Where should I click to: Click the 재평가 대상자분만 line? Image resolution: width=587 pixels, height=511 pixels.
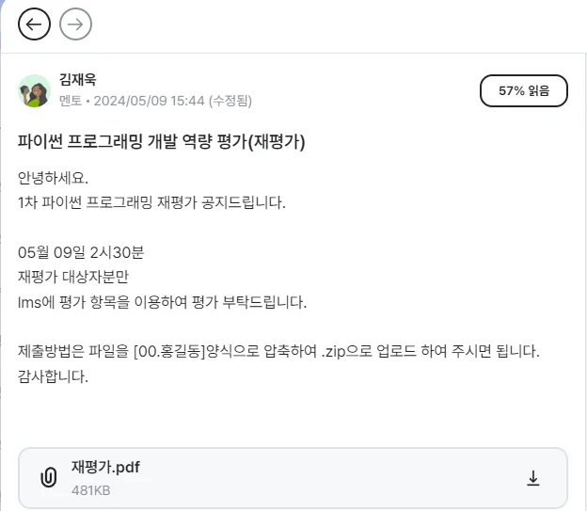[x=75, y=277]
